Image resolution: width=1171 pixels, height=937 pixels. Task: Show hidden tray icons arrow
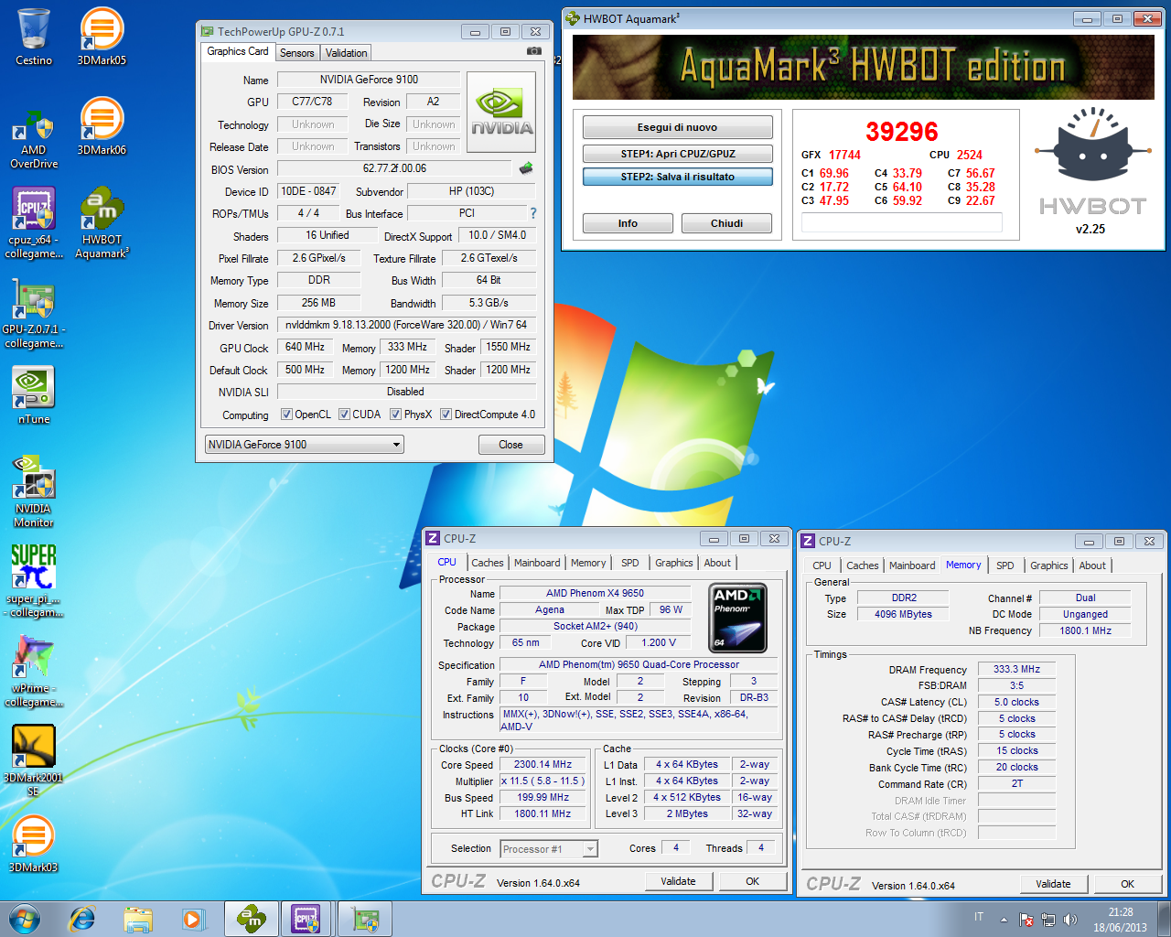point(1004,920)
